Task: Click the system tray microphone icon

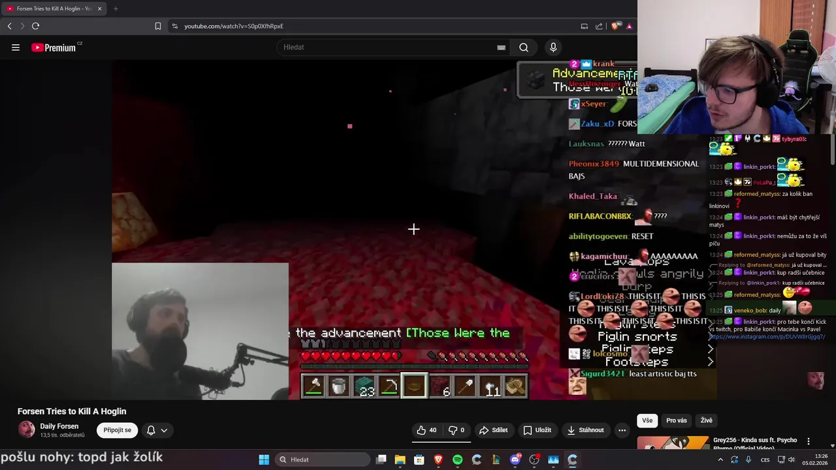Action: pyautogui.click(x=748, y=460)
